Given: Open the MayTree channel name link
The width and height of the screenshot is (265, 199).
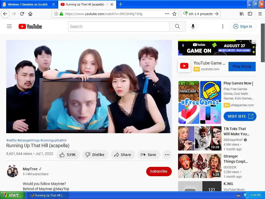Looking at the screenshot, I should click(30, 169).
